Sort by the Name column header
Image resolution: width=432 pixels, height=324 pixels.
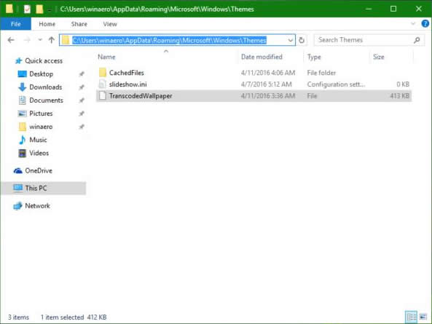106,57
